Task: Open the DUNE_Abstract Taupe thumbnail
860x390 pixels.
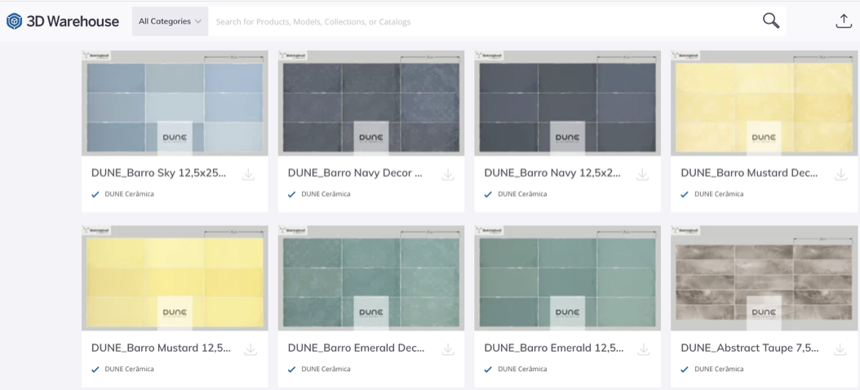Action: 764,278
